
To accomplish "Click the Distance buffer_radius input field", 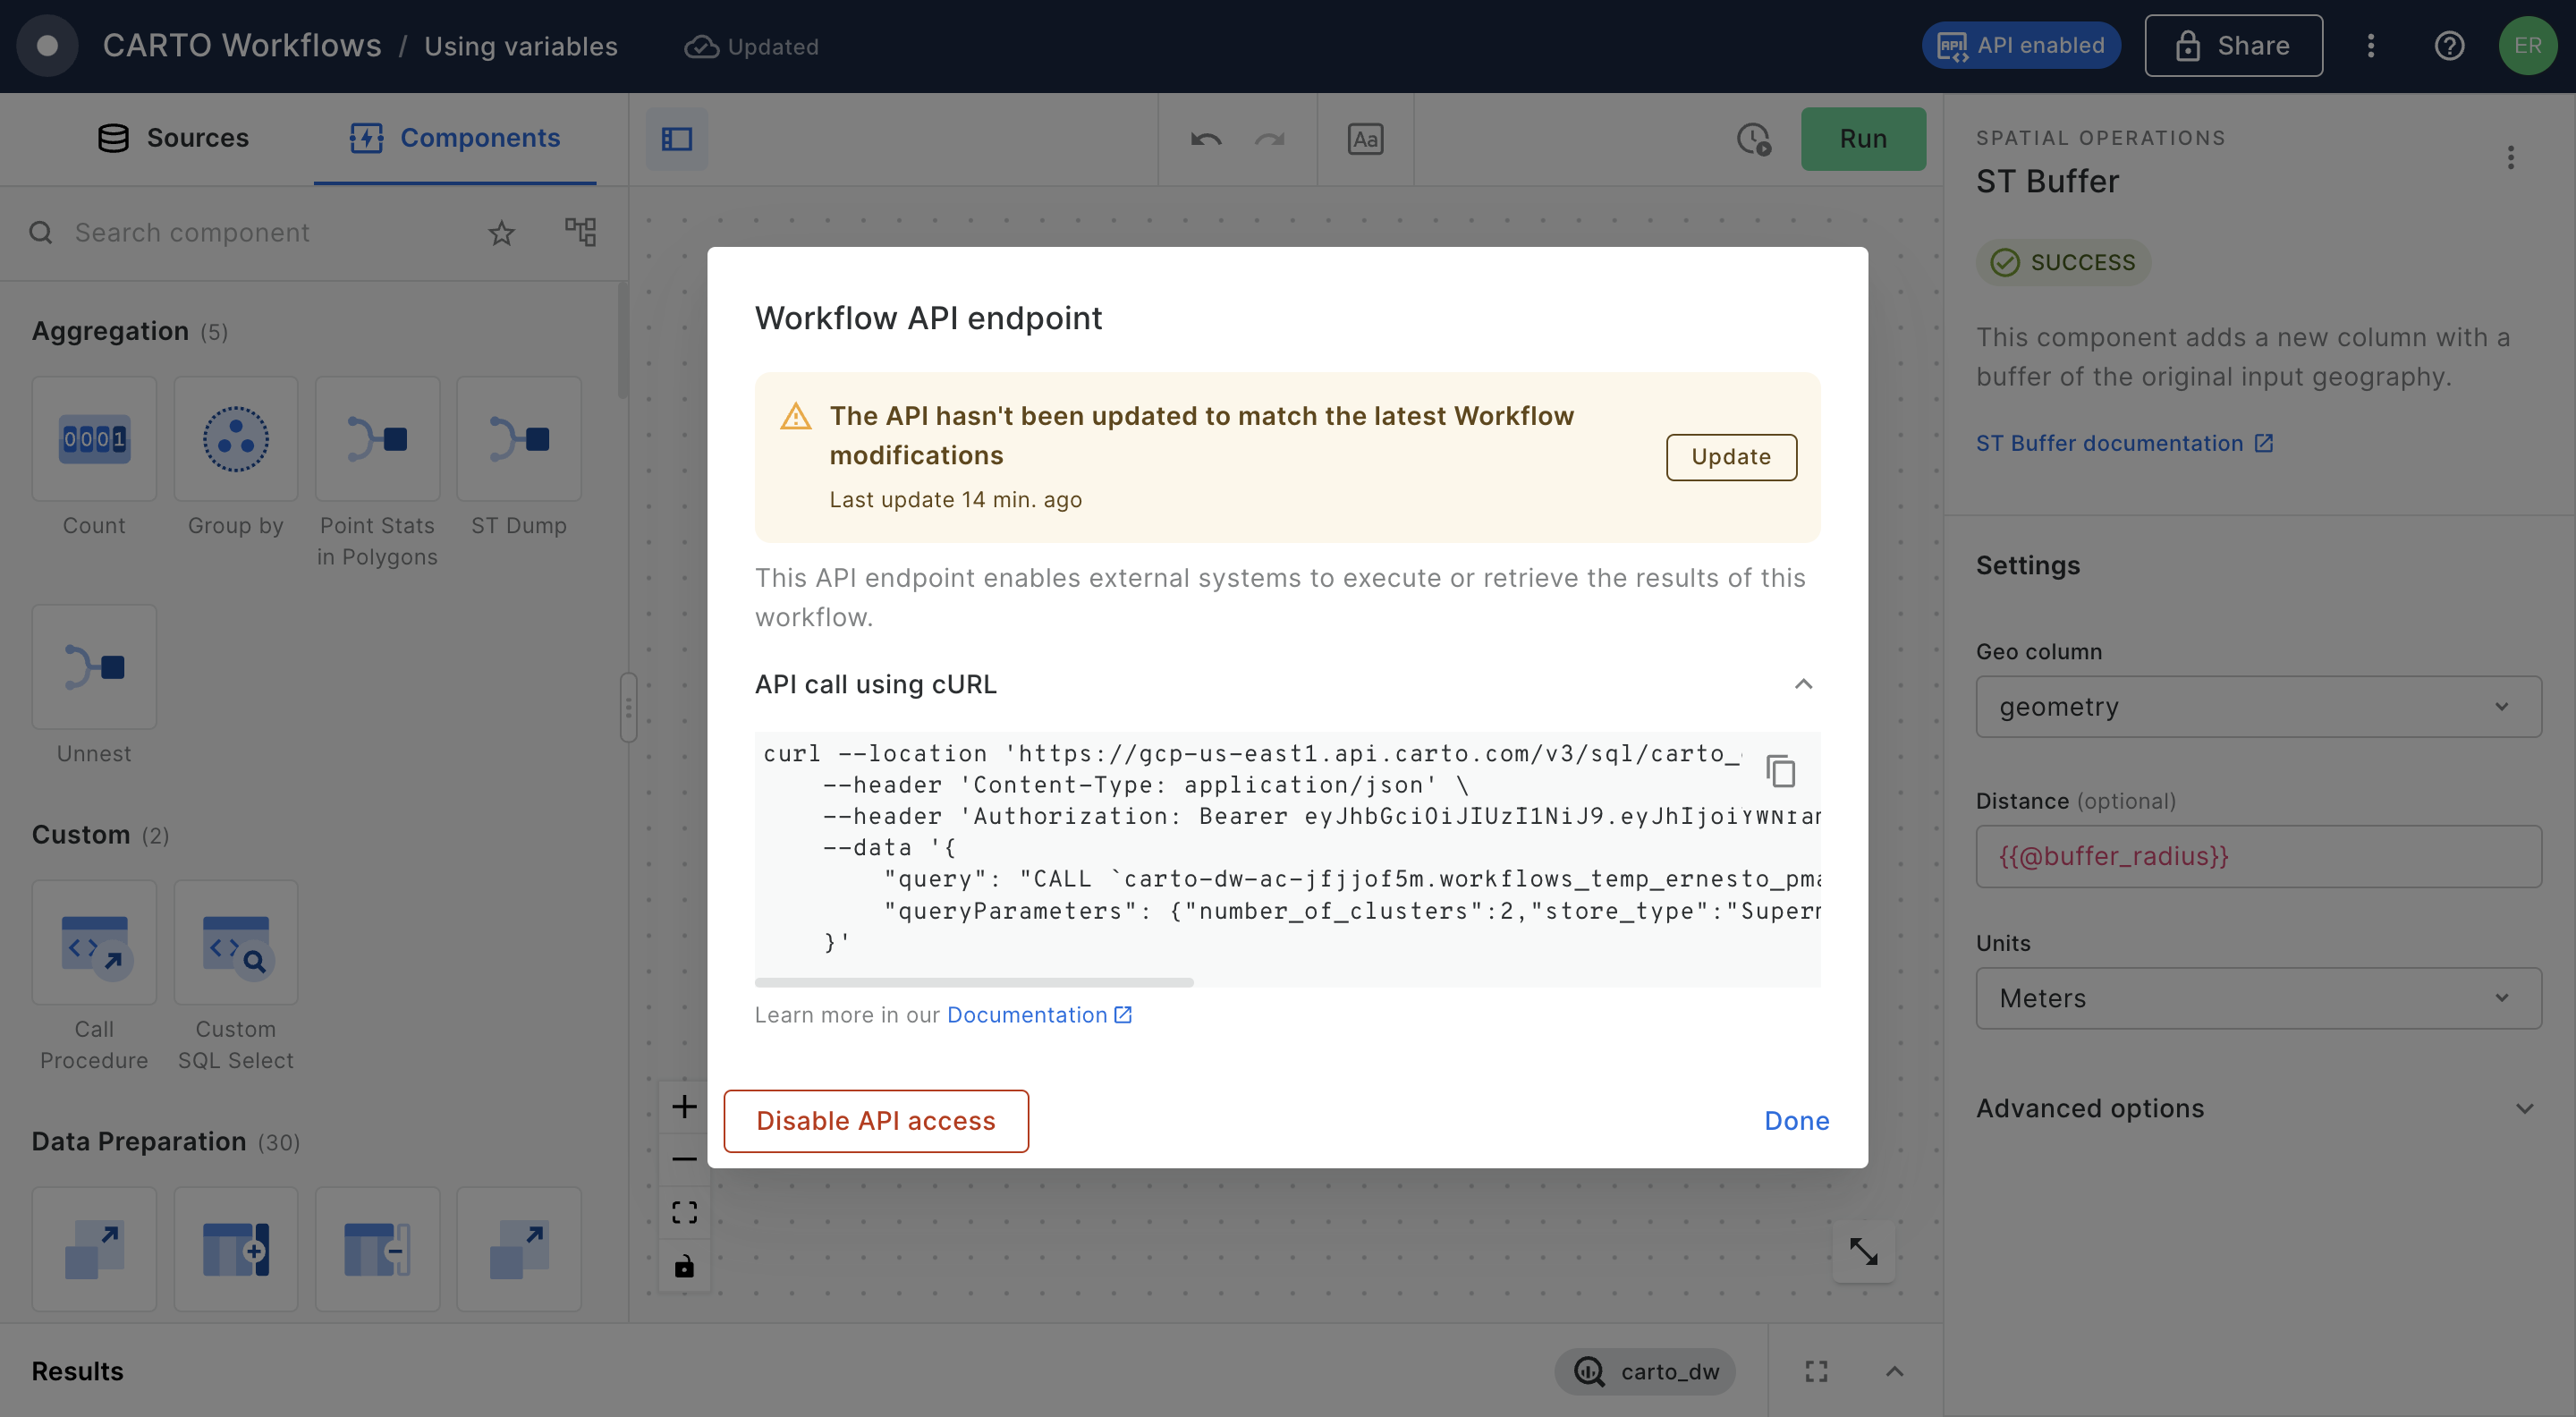I will coord(2258,856).
